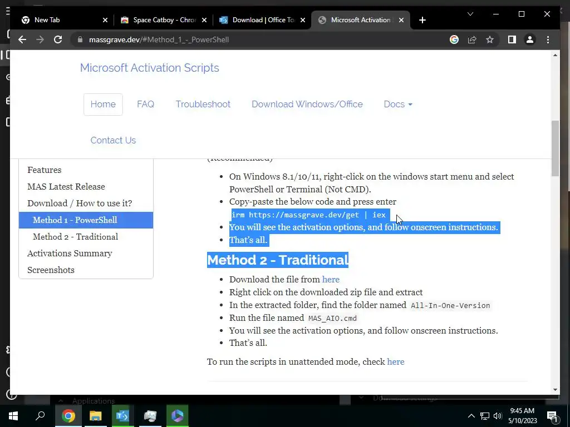Click the Method 2 - Traditional heading
This screenshot has height=427, width=570.
pyautogui.click(x=278, y=260)
